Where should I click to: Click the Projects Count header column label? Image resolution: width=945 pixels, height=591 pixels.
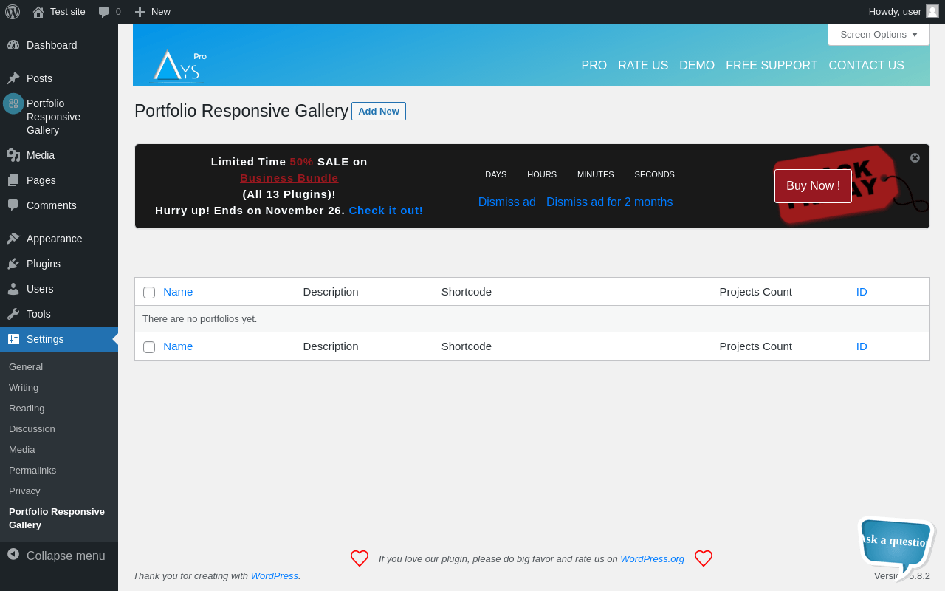(755, 291)
